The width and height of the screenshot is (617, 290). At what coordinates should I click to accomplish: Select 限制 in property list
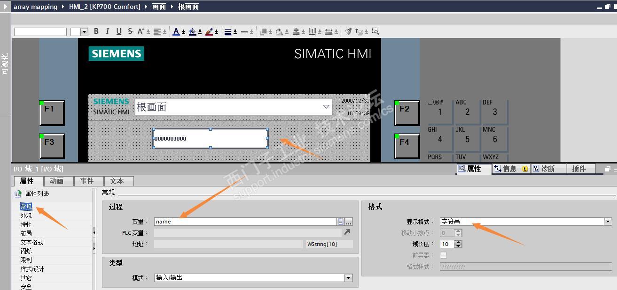(26, 260)
